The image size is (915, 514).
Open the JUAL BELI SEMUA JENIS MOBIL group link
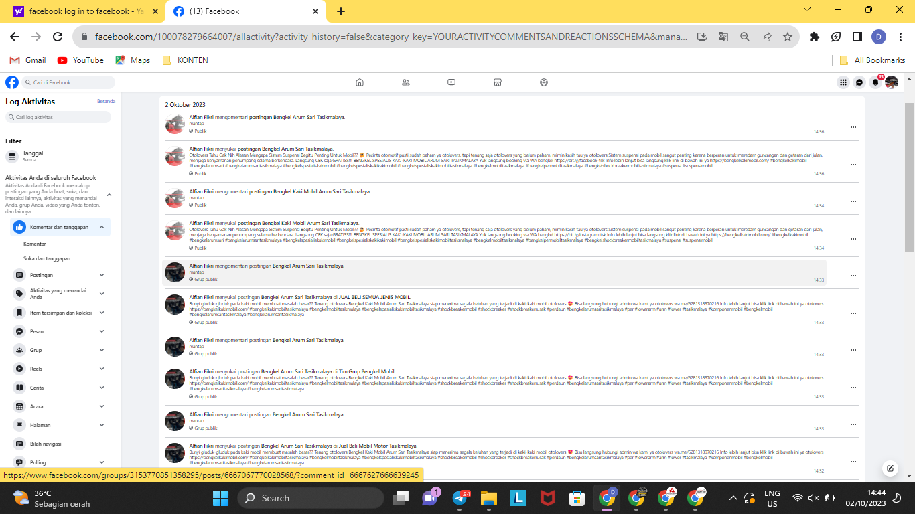[374, 297]
